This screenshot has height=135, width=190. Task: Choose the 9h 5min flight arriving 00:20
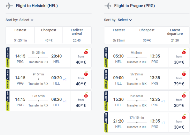coord(38,79)
